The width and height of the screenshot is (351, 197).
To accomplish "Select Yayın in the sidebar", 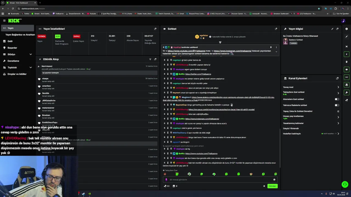I will click(18, 28).
